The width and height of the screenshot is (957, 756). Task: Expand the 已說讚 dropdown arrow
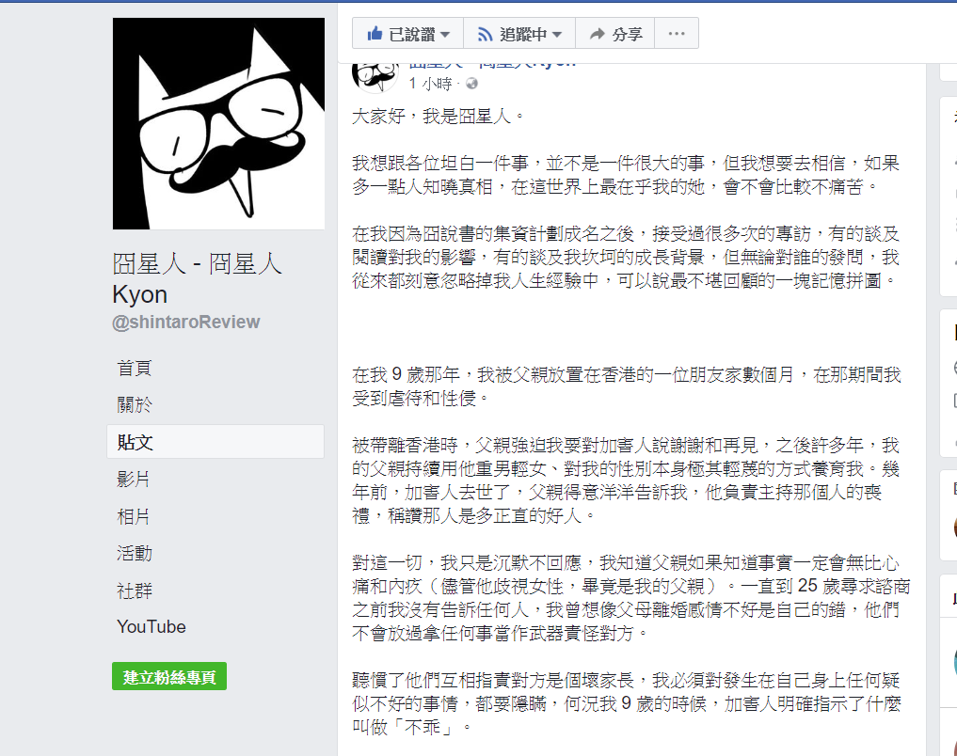pos(445,35)
